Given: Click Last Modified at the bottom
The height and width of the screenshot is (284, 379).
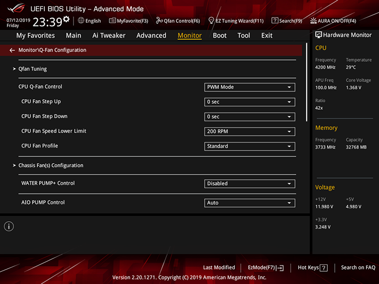Looking at the screenshot, I should coord(219,267).
